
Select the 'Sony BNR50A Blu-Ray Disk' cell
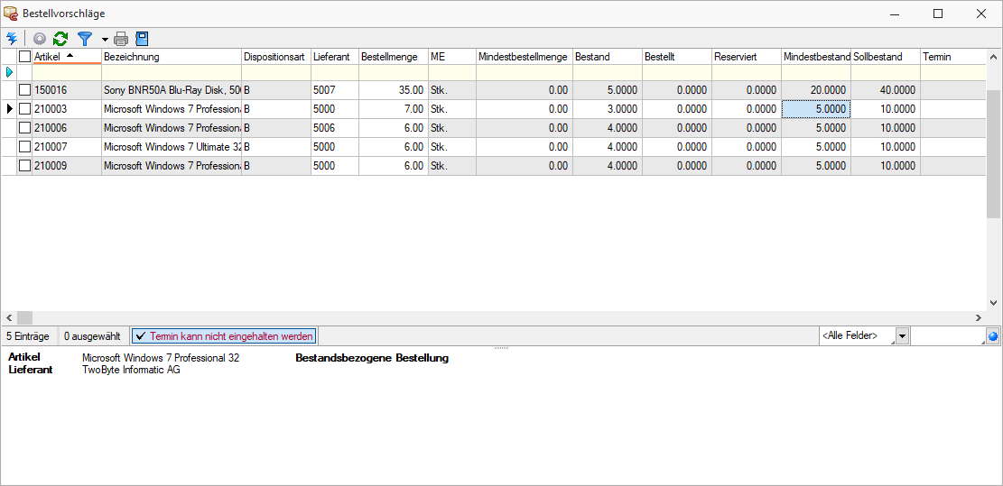172,90
